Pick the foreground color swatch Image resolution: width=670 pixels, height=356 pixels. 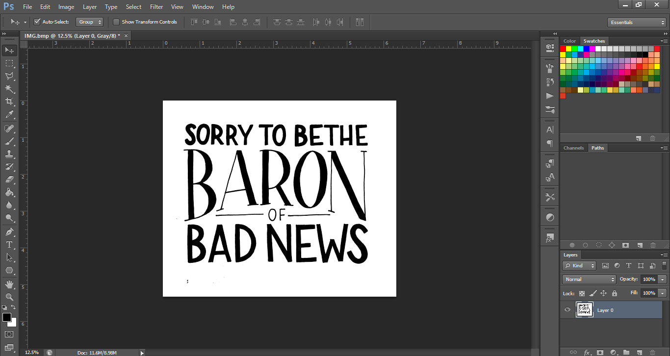pos(7,317)
